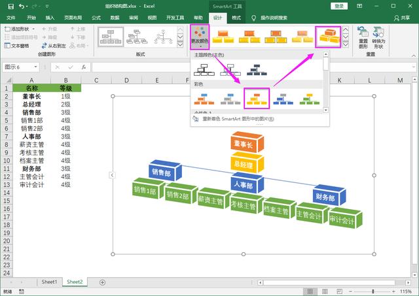This screenshot has height=296, width=419.
Task: Click the 总经理 box in the chart
Action: coord(246,163)
